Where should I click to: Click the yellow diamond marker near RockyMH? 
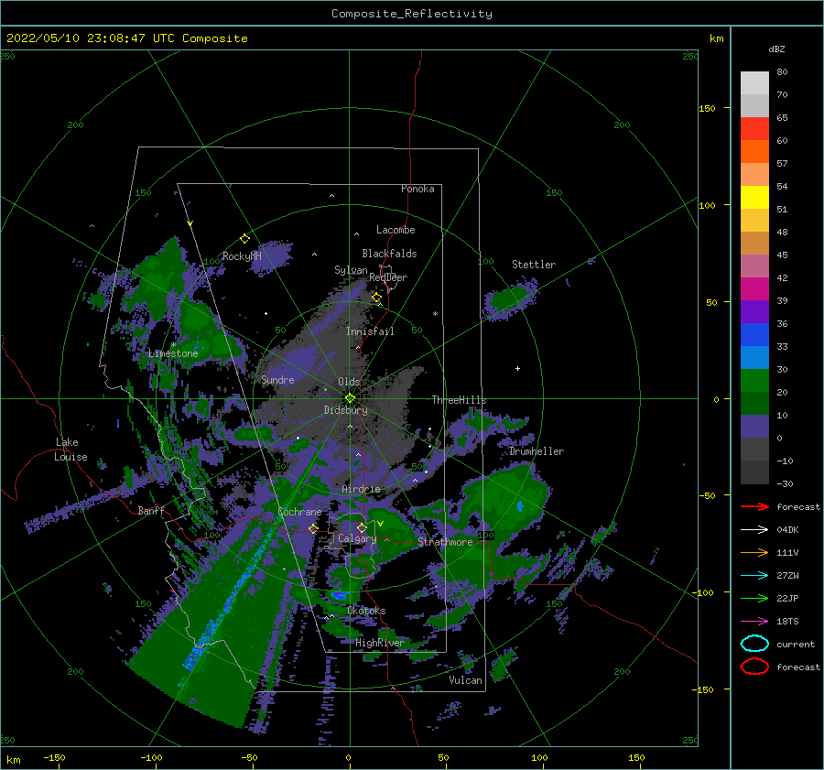click(244, 239)
